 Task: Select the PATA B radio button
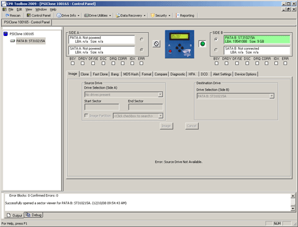point(216,39)
